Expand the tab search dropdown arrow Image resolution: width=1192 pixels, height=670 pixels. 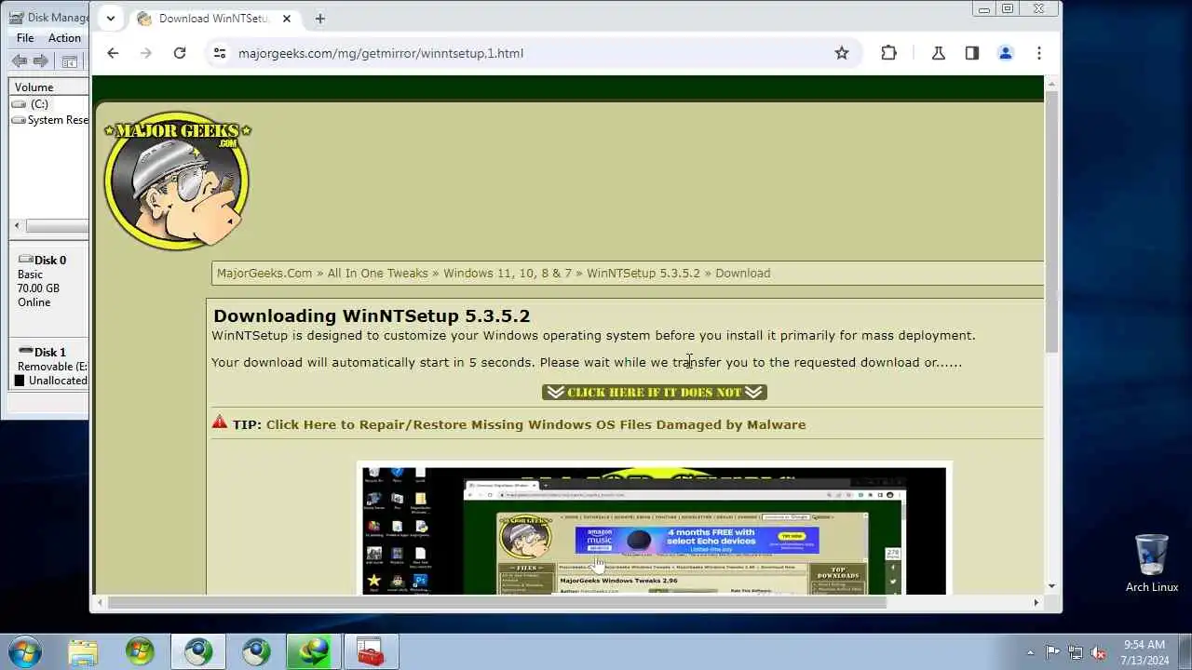(110, 18)
